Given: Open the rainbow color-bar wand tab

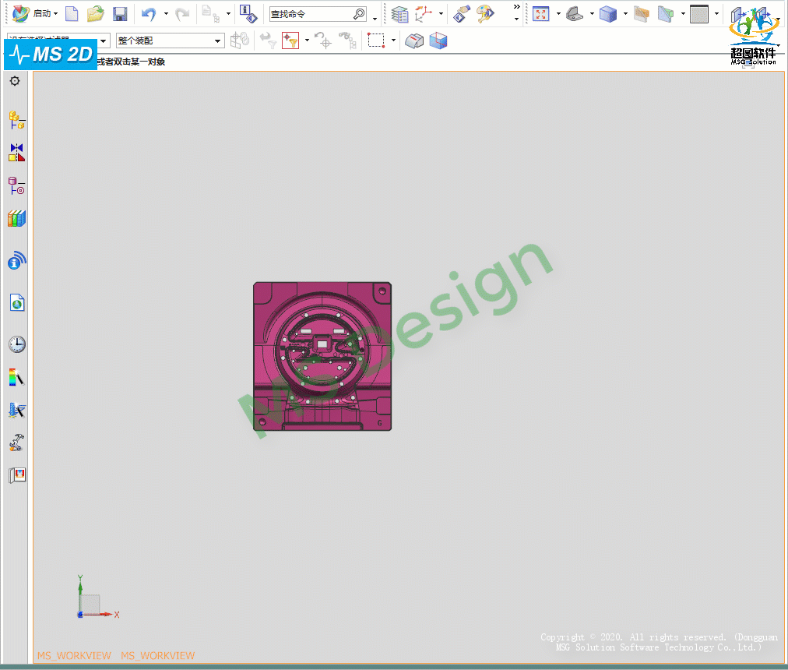Looking at the screenshot, I should tap(16, 377).
